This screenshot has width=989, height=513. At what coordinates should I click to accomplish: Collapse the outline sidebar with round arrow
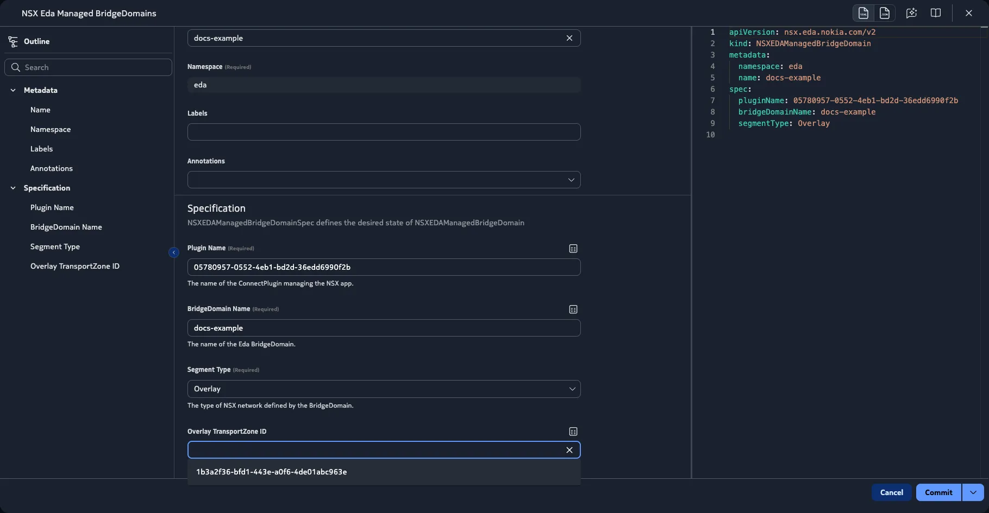[174, 252]
